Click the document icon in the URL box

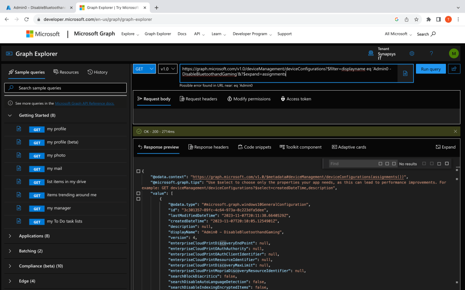pos(405,73)
